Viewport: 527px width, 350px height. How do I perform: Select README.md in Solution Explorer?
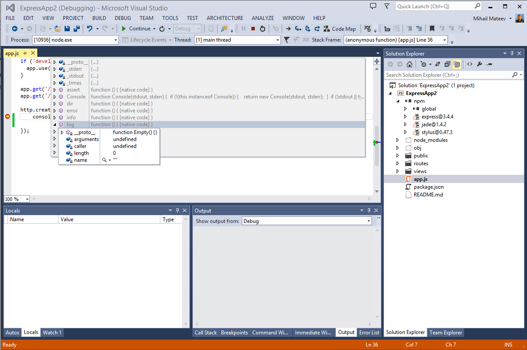click(428, 195)
